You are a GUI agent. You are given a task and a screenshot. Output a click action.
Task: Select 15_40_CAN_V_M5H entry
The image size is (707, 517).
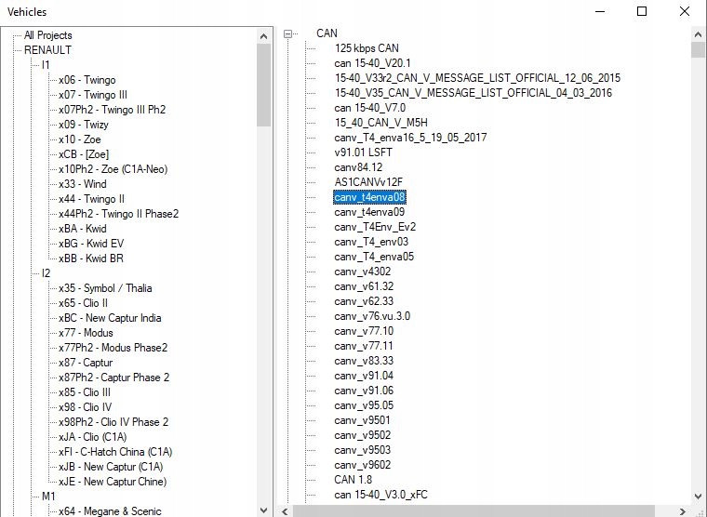click(x=381, y=123)
